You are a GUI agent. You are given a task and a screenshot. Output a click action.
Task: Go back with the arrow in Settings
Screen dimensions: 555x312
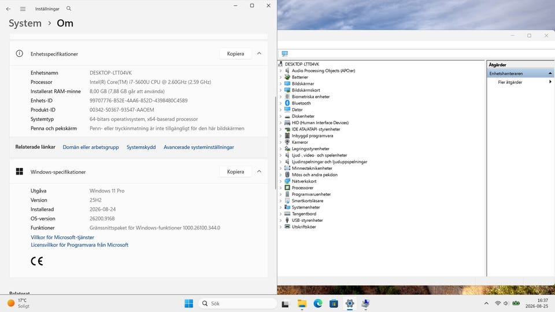tap(9, 9)
